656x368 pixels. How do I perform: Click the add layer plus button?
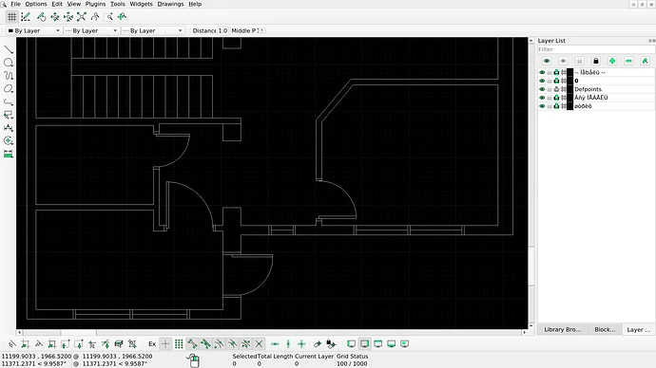(612, 61)
